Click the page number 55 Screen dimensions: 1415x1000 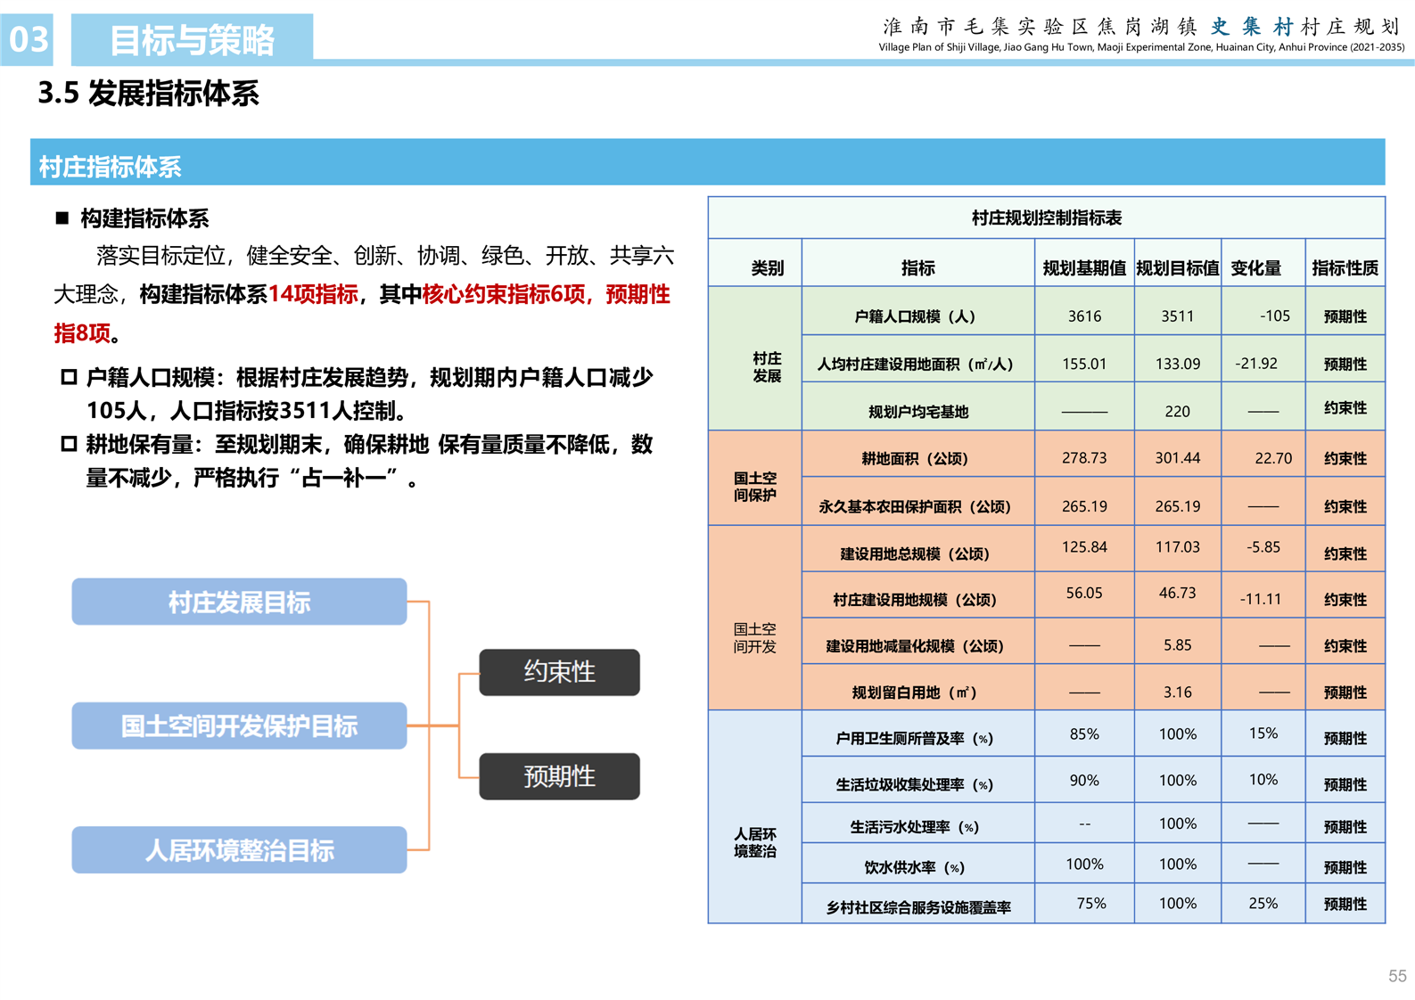click(x=1396, y=976)
